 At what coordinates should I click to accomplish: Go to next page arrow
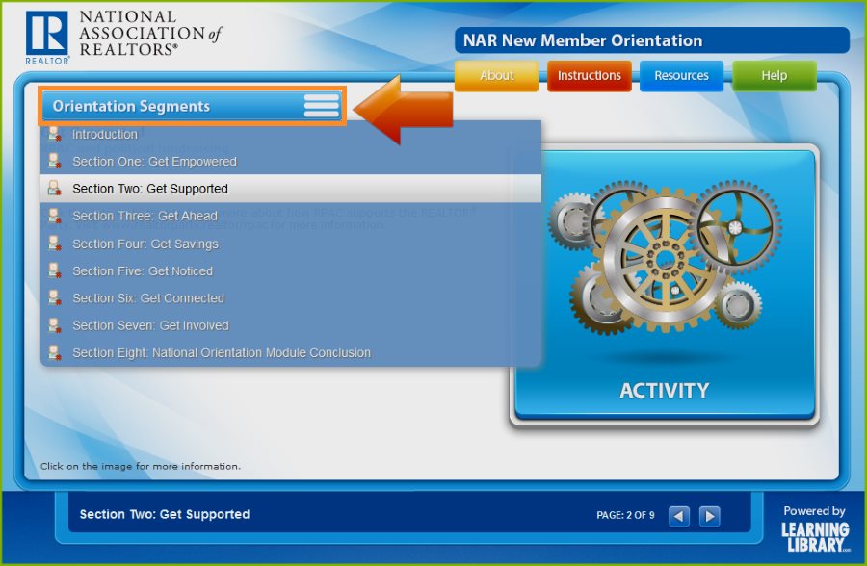709,516
